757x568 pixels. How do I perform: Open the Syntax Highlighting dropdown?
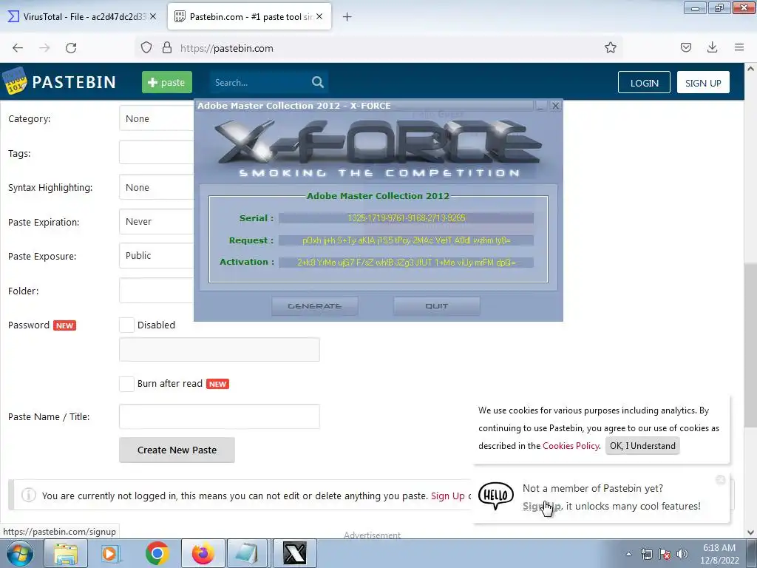(x=157, y=187)
